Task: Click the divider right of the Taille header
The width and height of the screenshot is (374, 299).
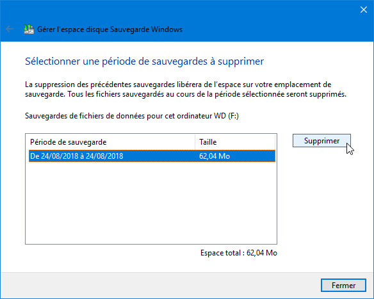Action: pyautogui.click(x=275, y=142)
